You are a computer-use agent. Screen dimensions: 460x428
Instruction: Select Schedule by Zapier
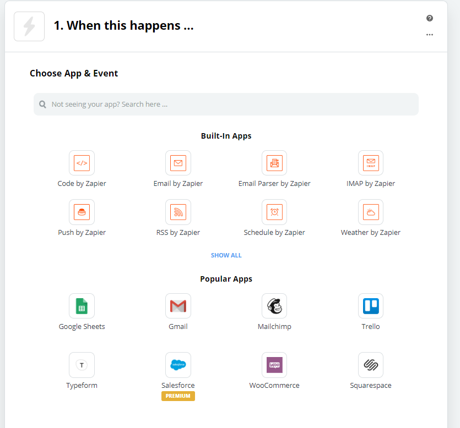pyautogui.click(x=274, y=212)
